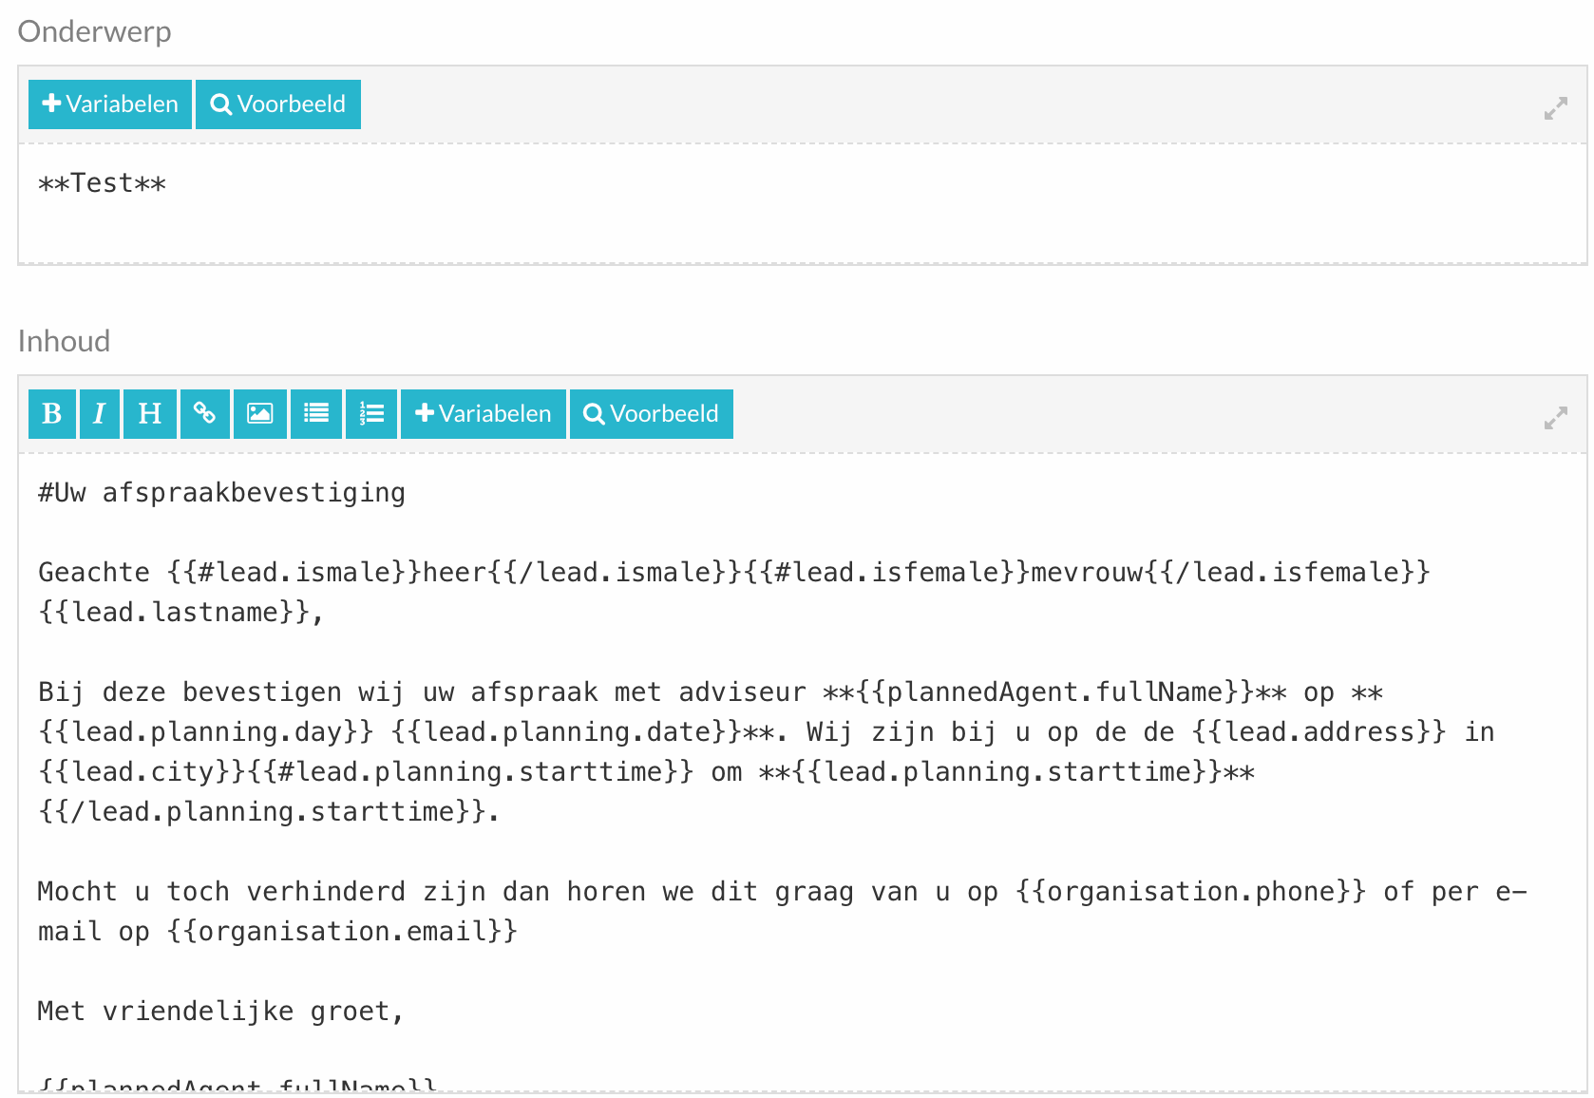Open Variabelen in the Inhoud toolbar
Image resolution: width=1594 pixels, height=1098 pixels.
pyautogui.click(x=484, y=414)
